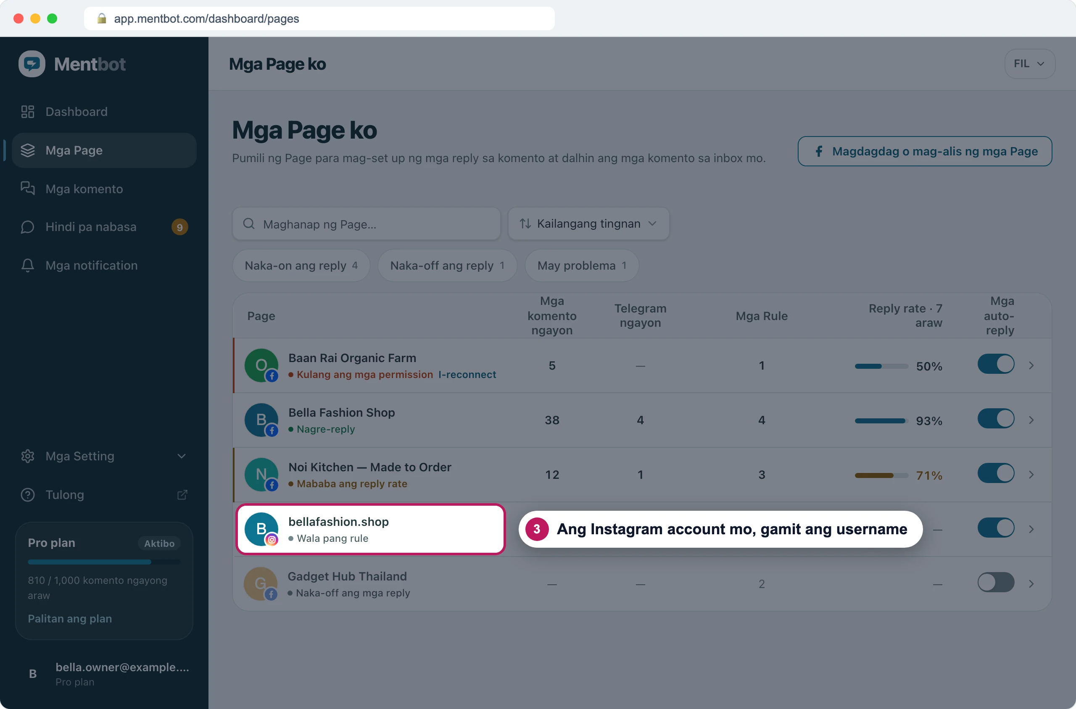Viewport: 1076px width, 709px height.
Task: Go to Mga komento menu item
Action: [104, 189]
